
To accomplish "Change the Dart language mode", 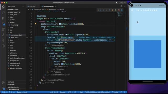I will coord(81,92).
